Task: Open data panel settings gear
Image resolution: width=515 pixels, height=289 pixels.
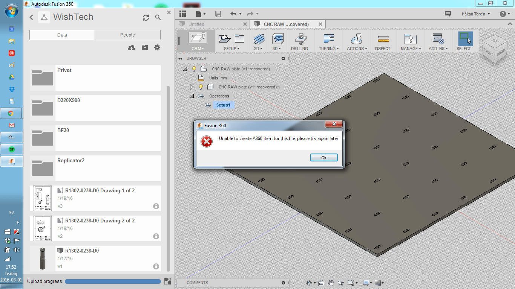Action: (x=157, y=47)
